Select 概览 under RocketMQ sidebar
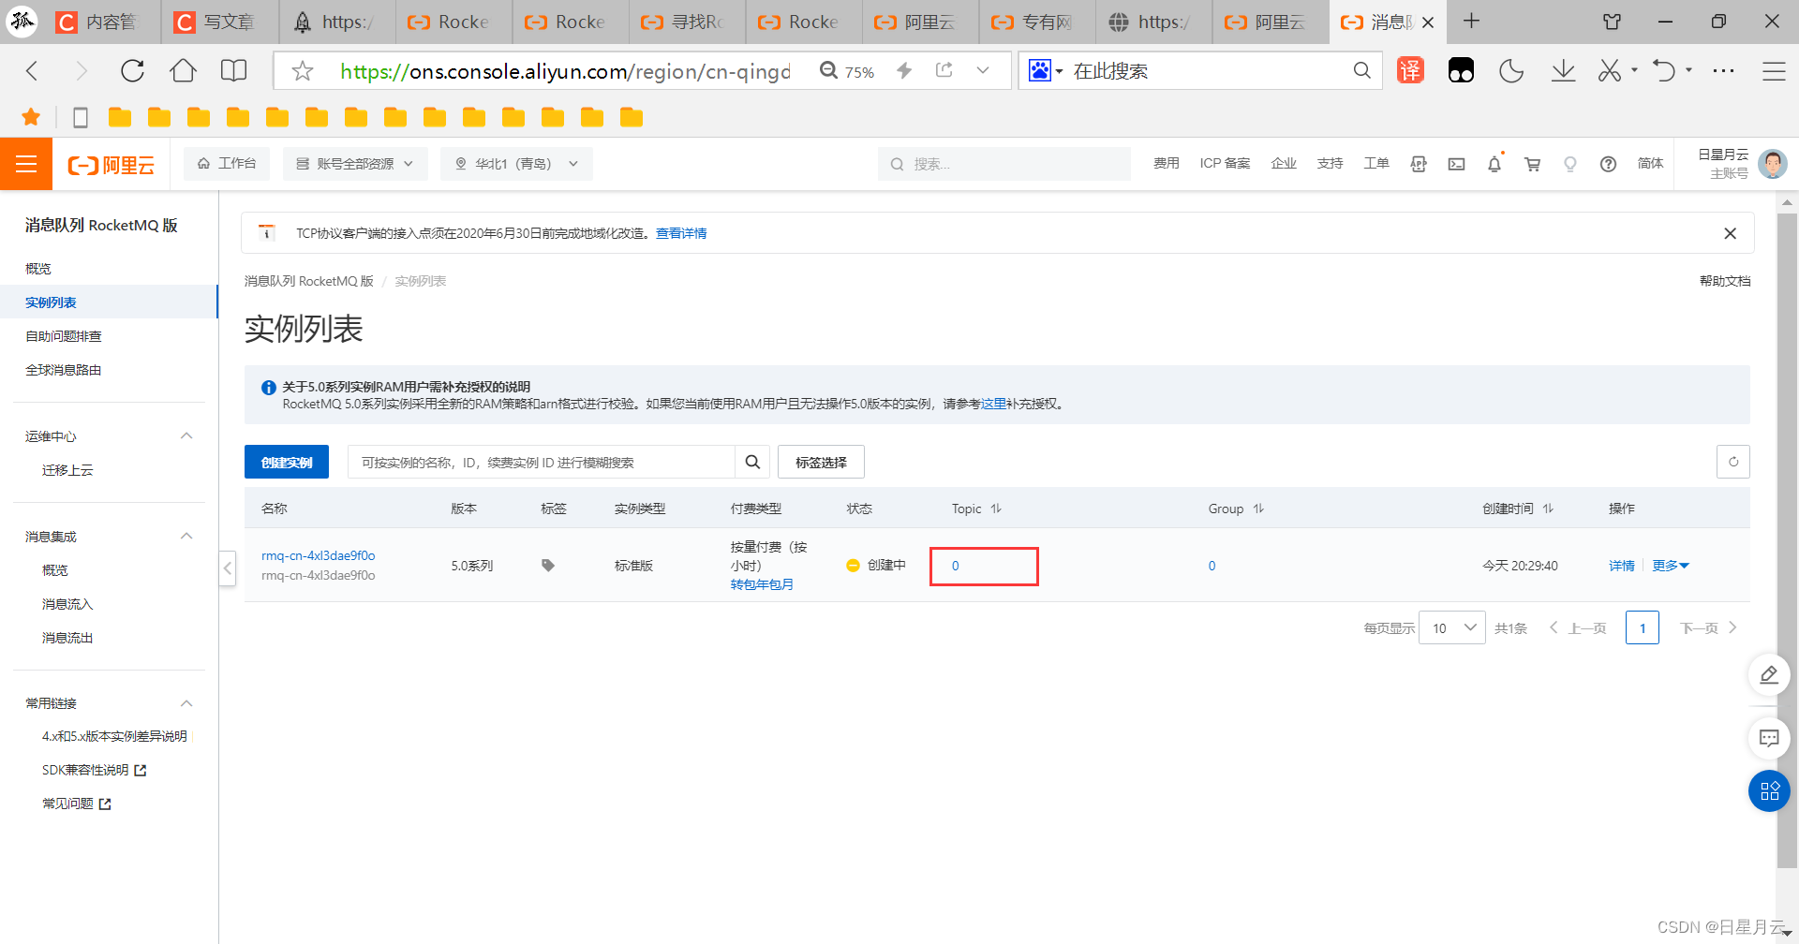The height and width of the screenshot is (944, 1799). click(x=38, y=269)
